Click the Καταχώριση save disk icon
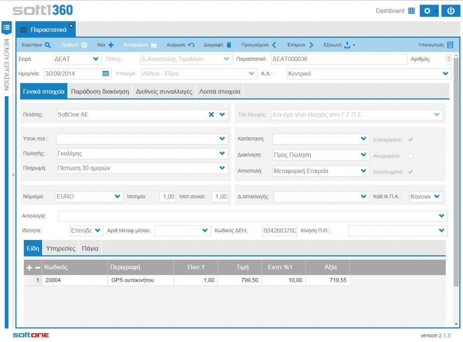 click(154, 45)
